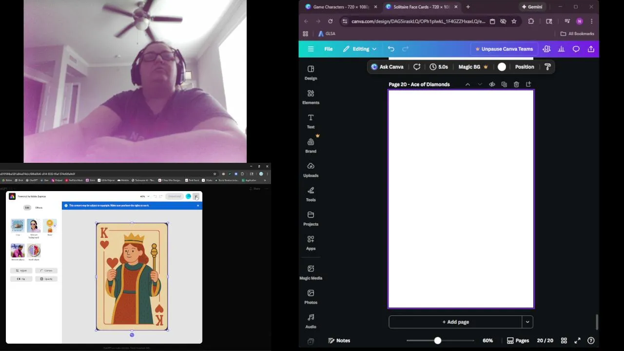Image resolution: width=624 pixels, height=351 pixels.
Task: Enter fullscreen present mode from bottom bar
Action: tap(577, 340)
